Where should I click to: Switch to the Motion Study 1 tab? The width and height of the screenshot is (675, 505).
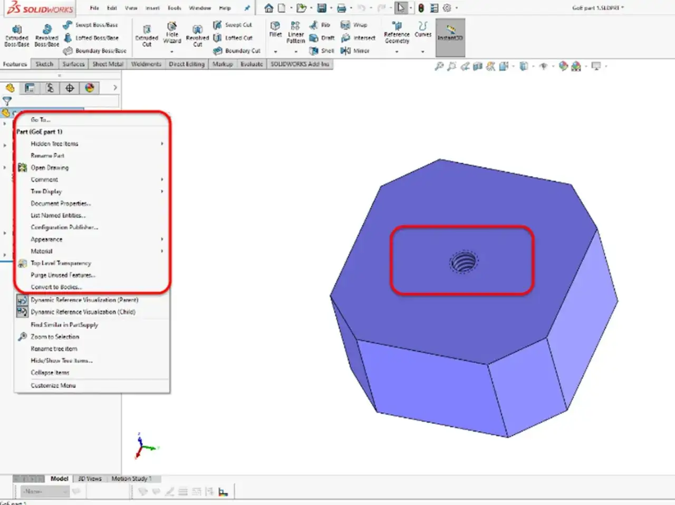coord(131,479)
